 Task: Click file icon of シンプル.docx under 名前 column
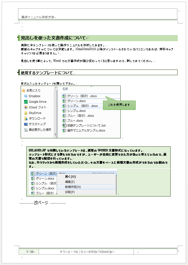pos(64,111)
